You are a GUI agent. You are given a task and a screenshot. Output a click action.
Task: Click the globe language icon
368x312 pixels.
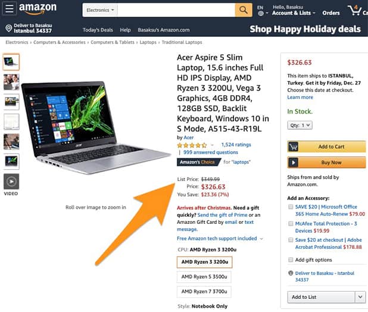[x=260, y=13]
